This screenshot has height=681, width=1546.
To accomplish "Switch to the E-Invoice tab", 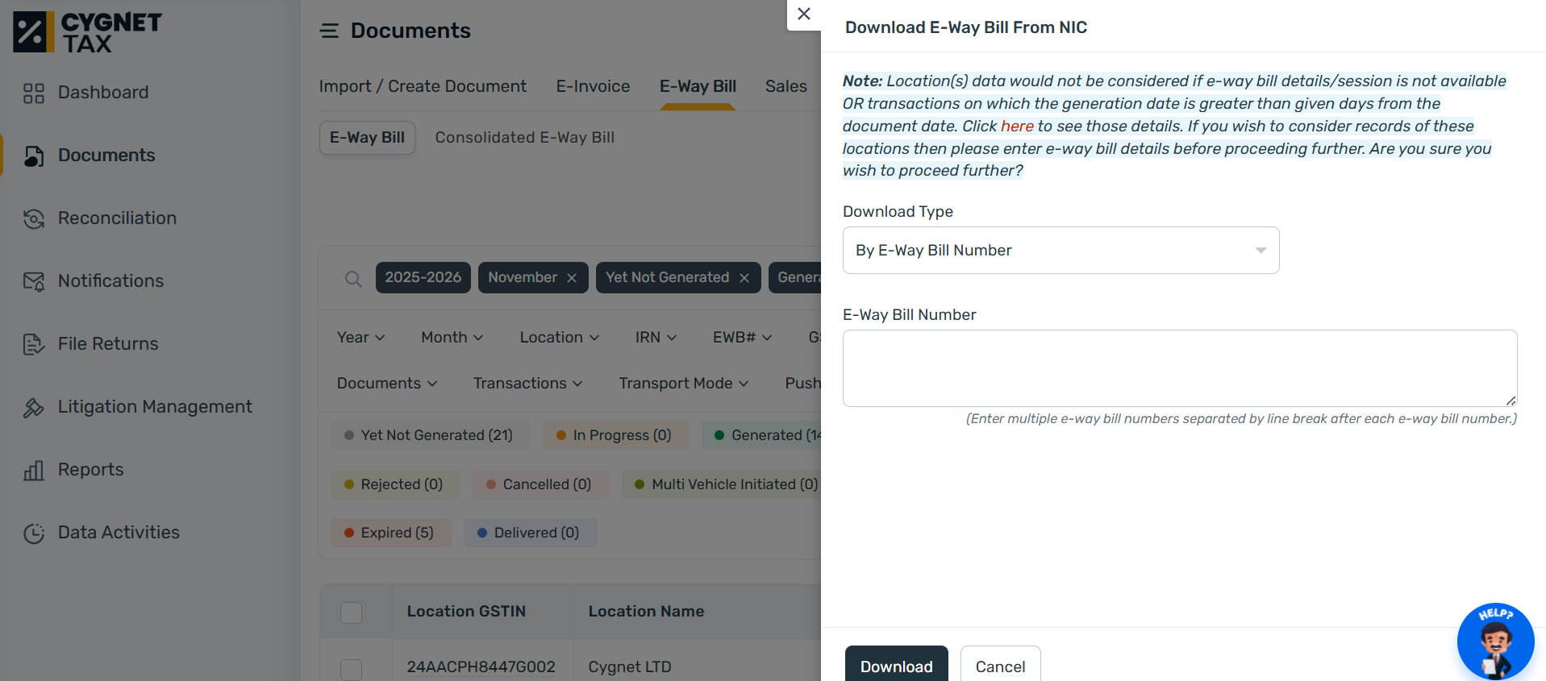I will click(593, 86).
